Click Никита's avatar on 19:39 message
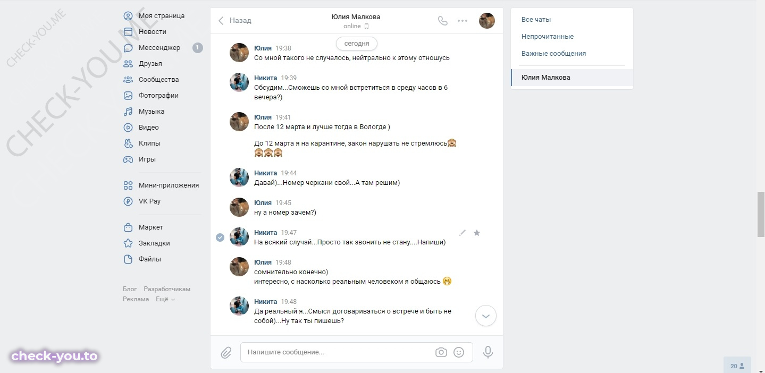 (x=239, y=82)
